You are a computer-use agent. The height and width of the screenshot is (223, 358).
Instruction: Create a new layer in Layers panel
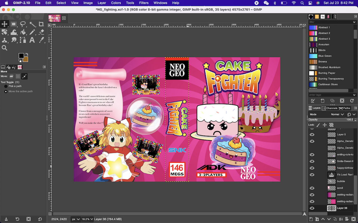[x=311, y=219]
